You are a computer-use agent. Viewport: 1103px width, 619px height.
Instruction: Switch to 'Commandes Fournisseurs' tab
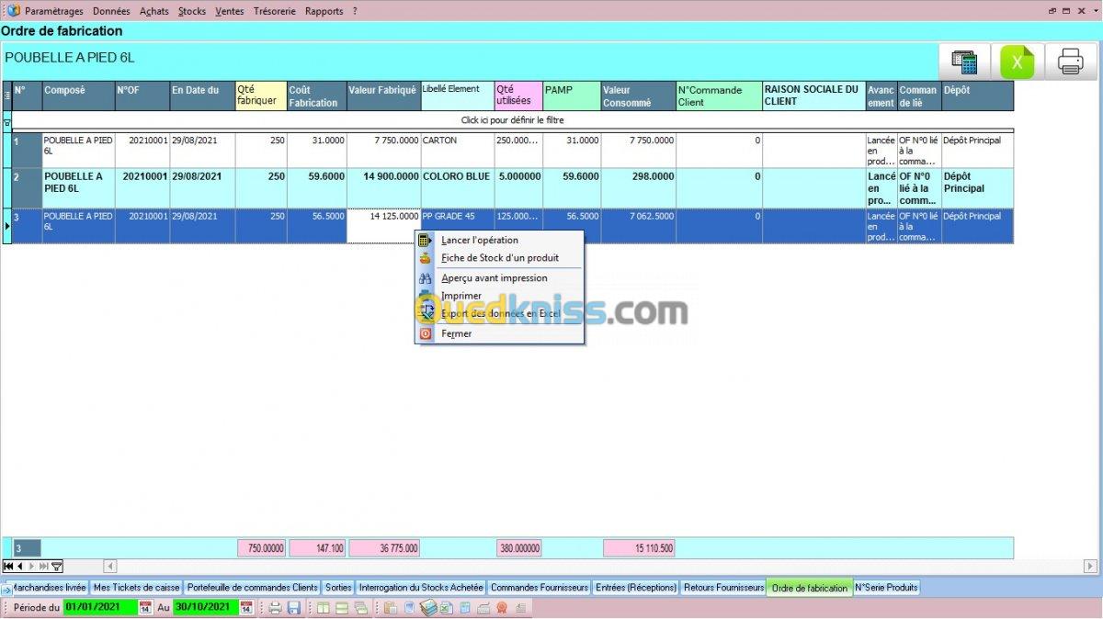(x=539, y=588)
